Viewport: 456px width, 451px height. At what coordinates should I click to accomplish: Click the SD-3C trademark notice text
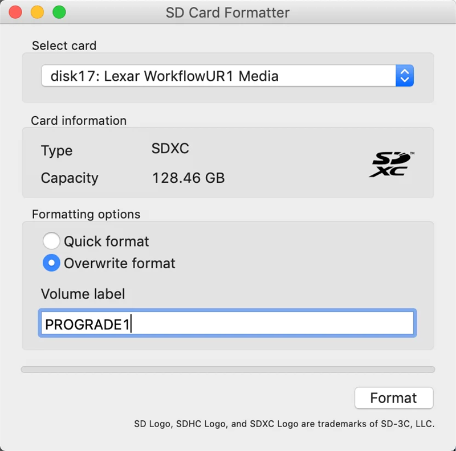pos(284,424)
